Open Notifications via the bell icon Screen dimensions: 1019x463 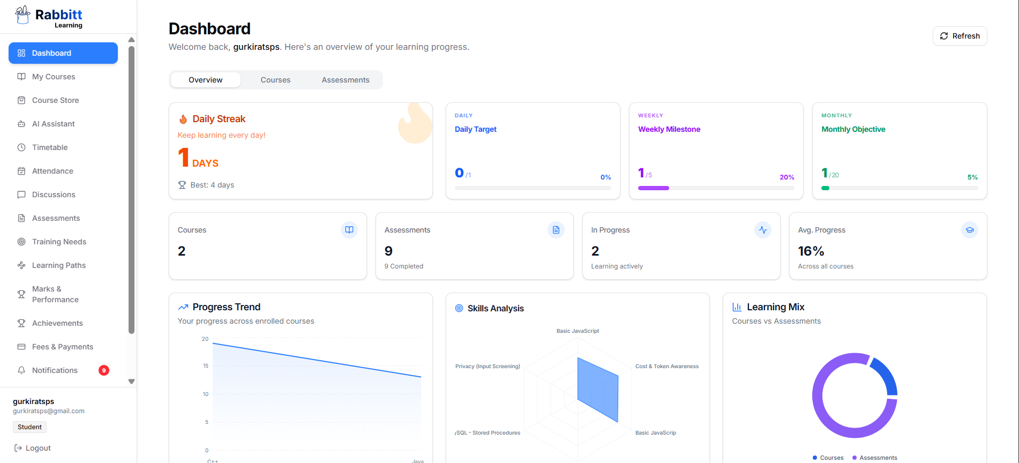pos(21,370)
